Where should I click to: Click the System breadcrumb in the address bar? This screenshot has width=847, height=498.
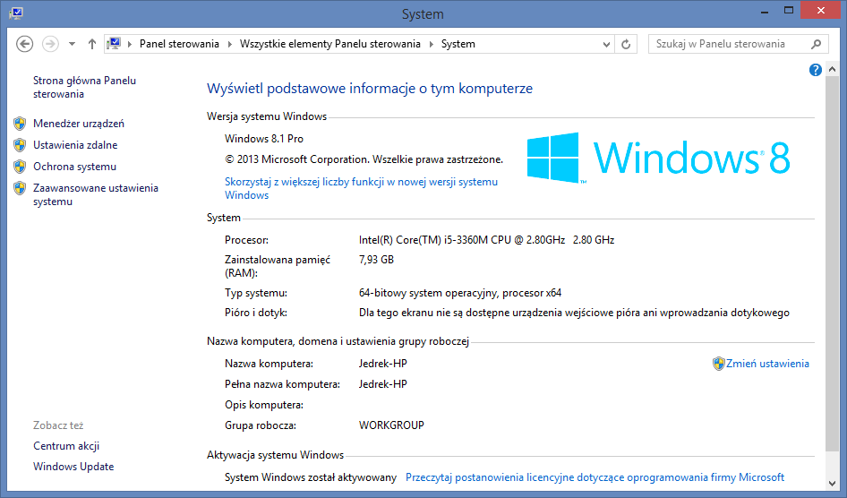(458, 44)
